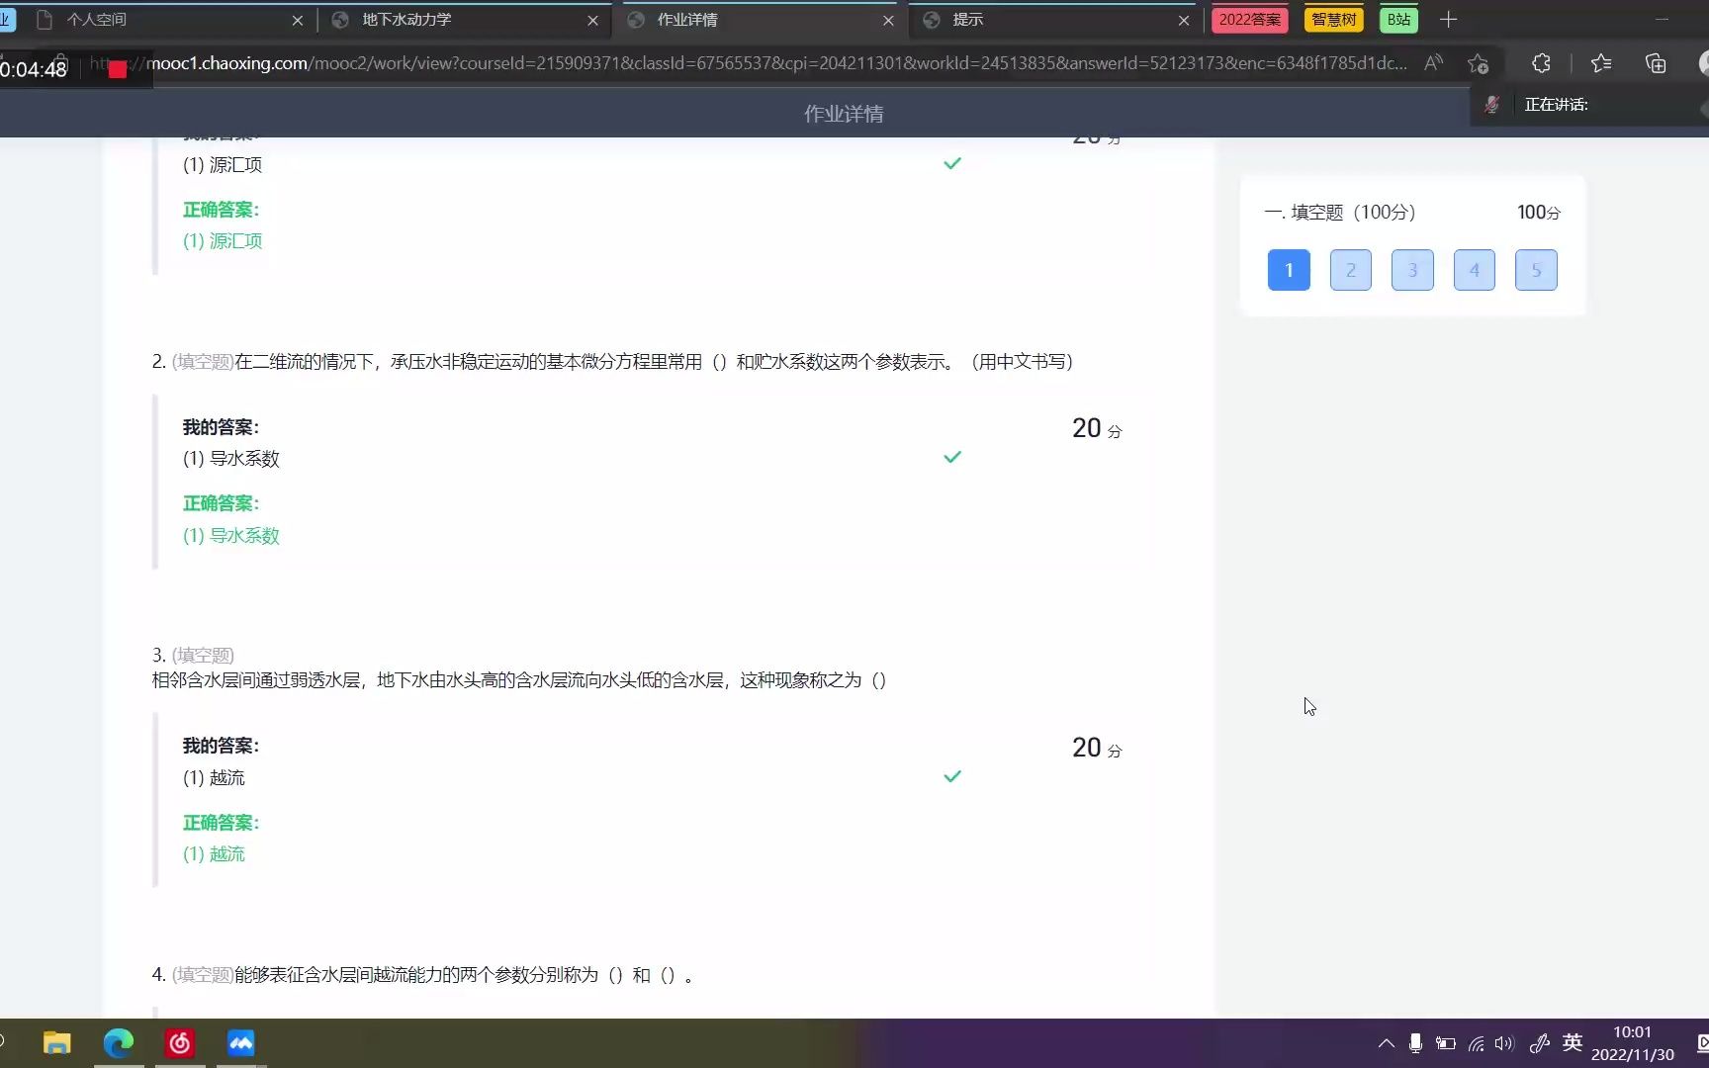Screen dimensions: 1709x1068
Task: Click the checkmark beside 导水系数 answer
Action: [952, 457]
